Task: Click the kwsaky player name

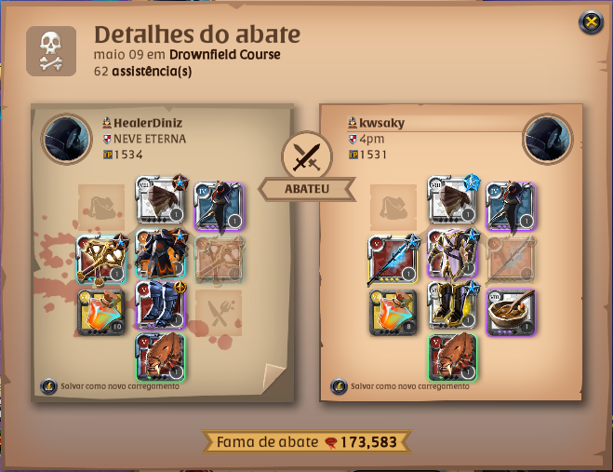Action: 382,123
